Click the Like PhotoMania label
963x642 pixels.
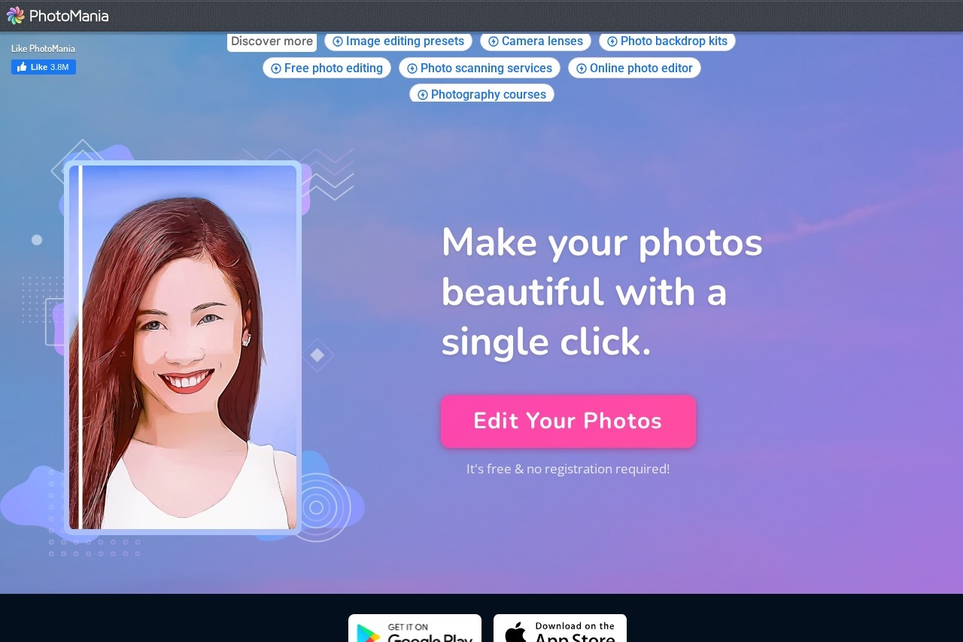tap(41, 48)
